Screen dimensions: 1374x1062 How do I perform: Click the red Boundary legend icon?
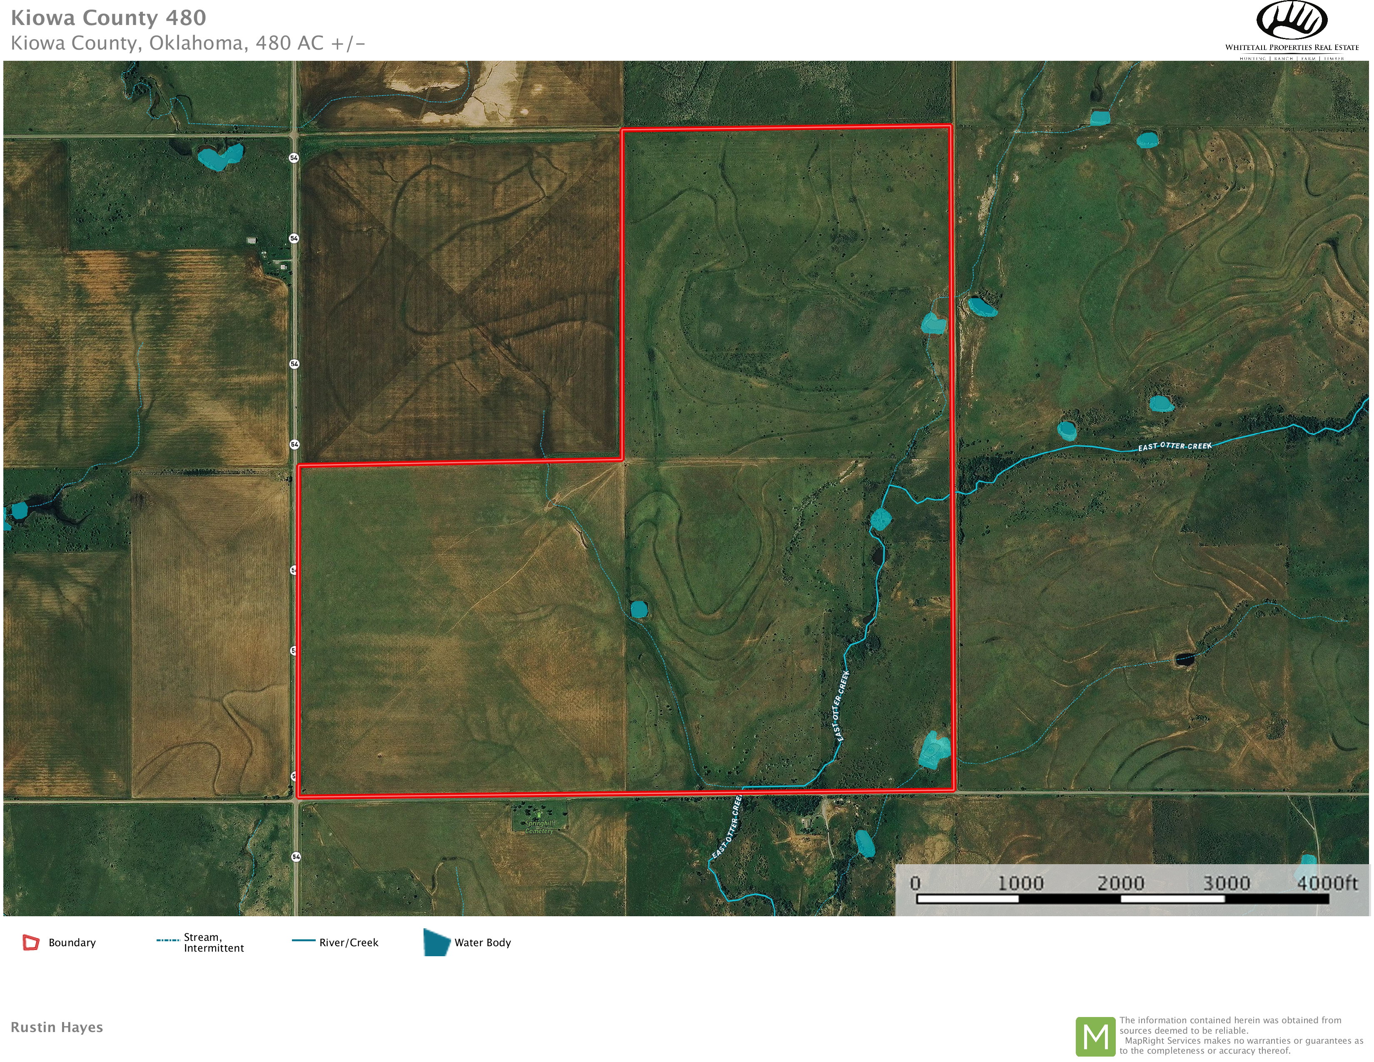click(x=31, y=942)
